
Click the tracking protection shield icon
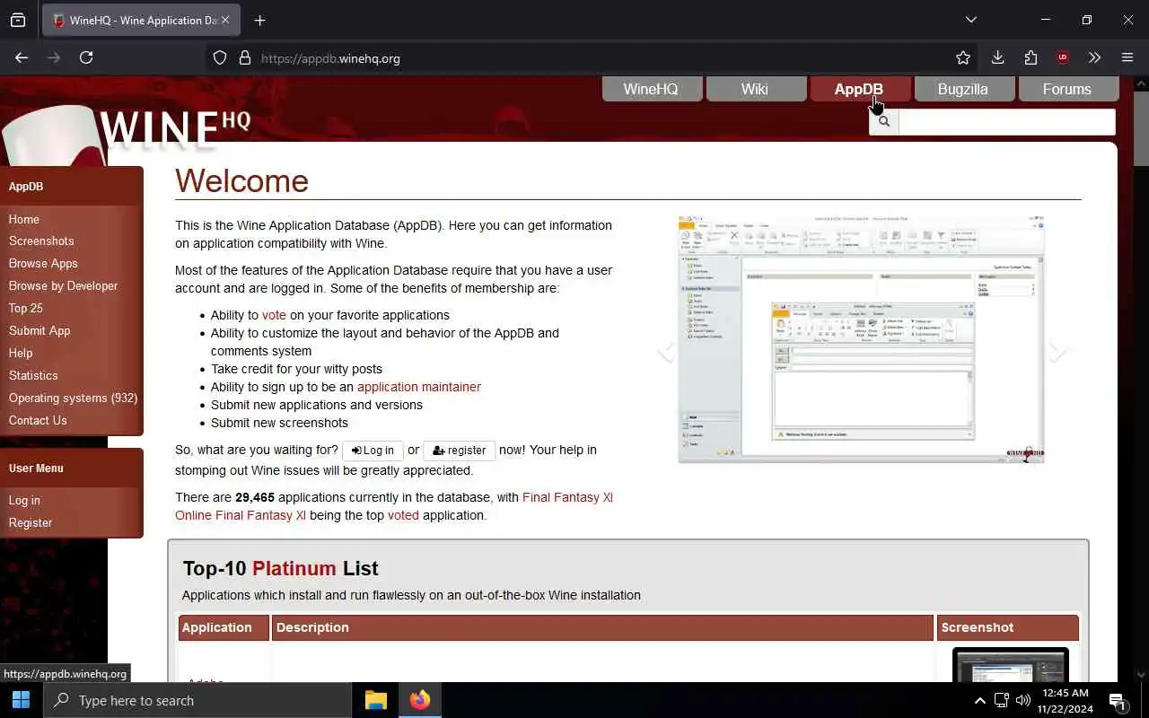click(220, 57)
